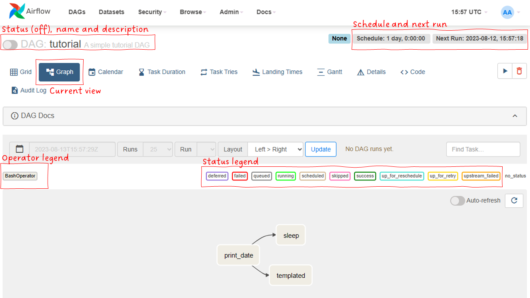The width and height of the screenshot is (530, 298).
Task: Click the print_date task node
Action: (238, 255)
